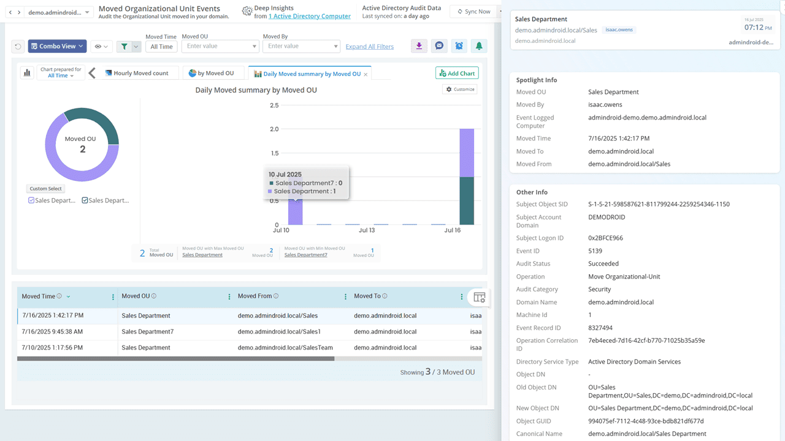Open Moved OU column three-dot menu

229,297
